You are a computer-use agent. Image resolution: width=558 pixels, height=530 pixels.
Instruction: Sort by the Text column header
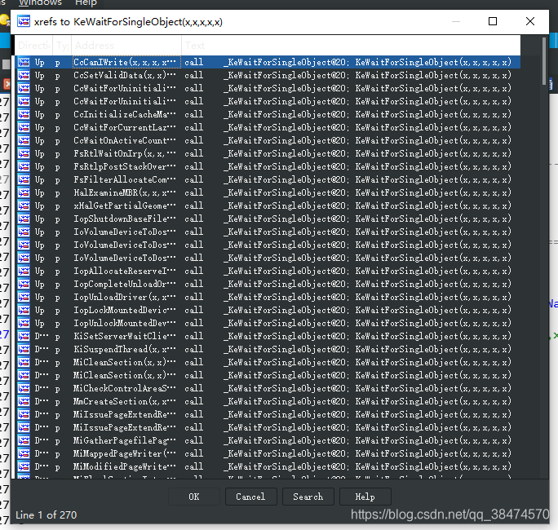coord(351,46)
